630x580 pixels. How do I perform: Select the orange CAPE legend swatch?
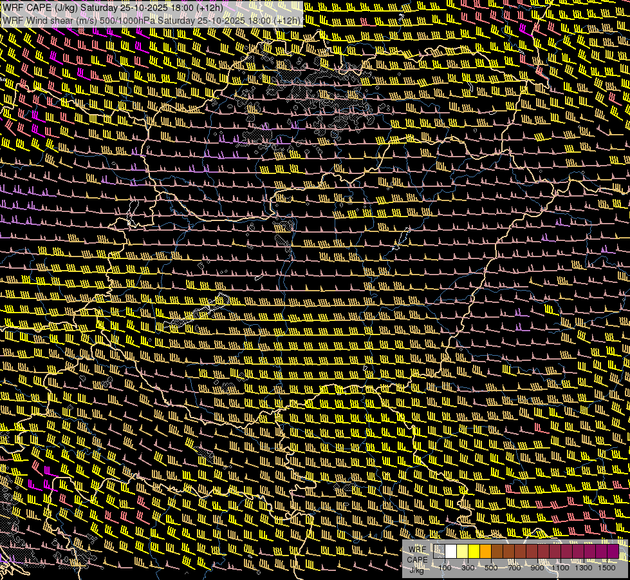click(x=485, y=552)
